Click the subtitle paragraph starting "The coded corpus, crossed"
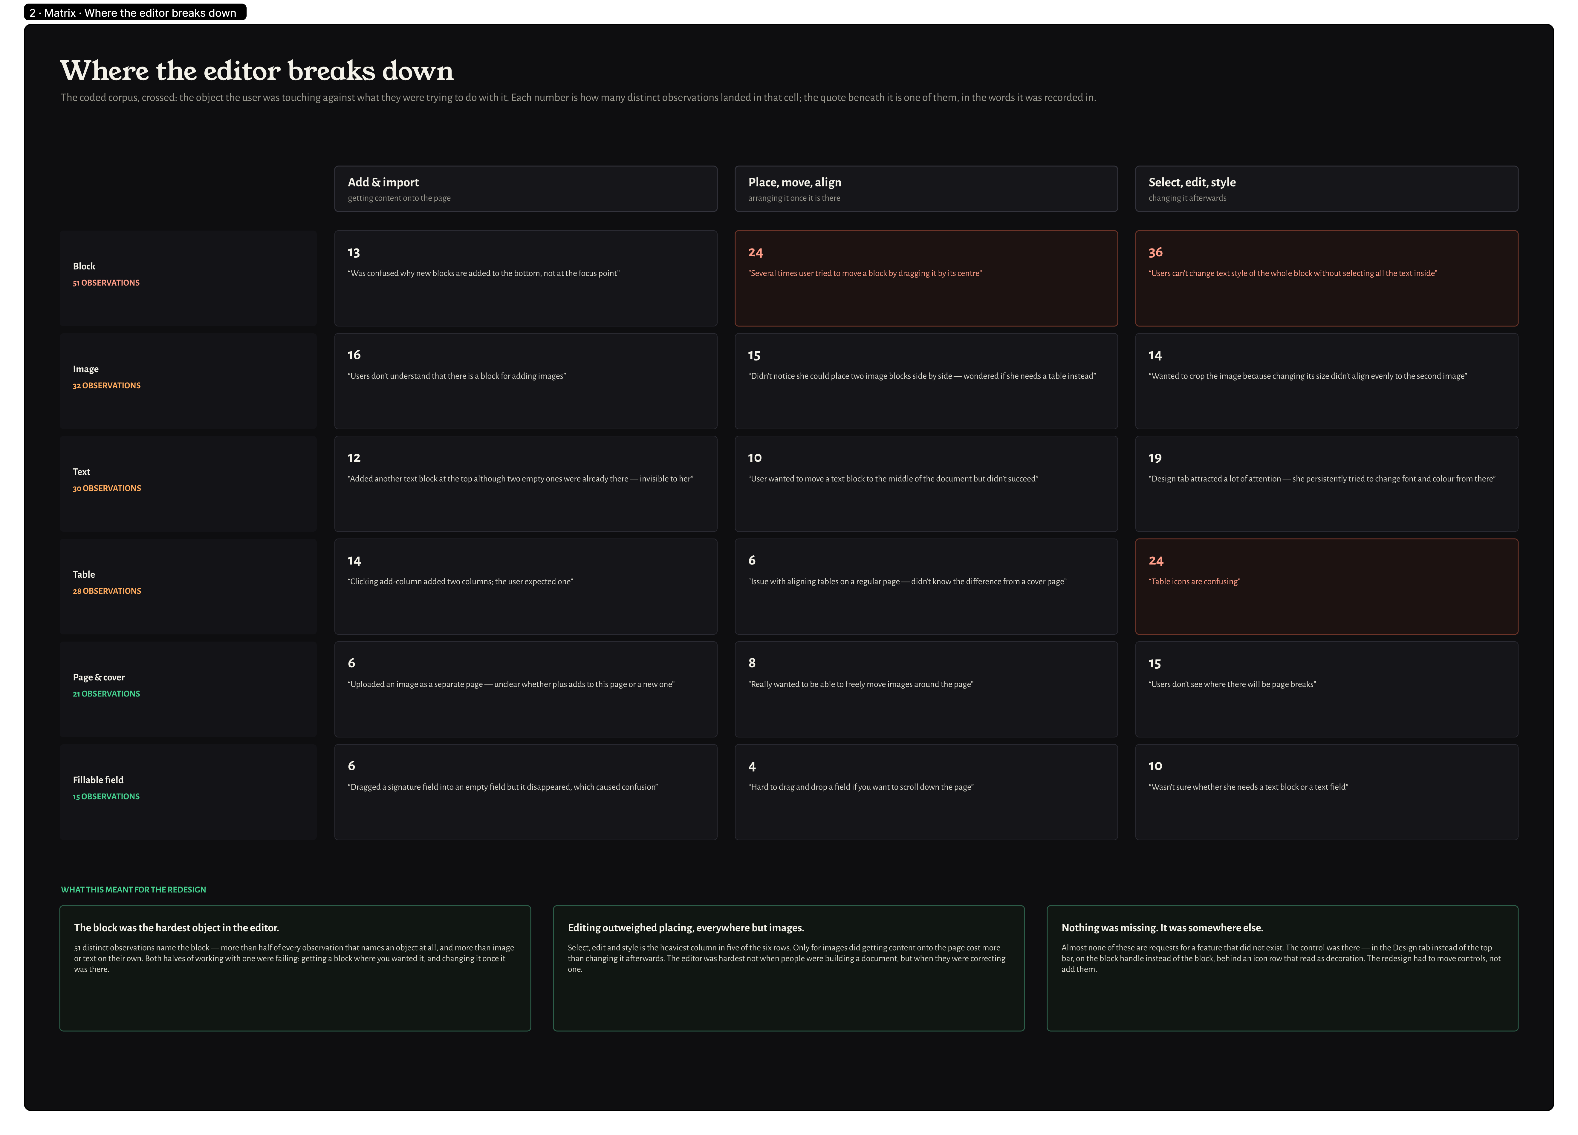Viewport: 1578px width, 1135px height. pyautogui.click(x=578, y=97)
